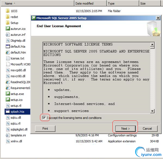The width and height of the screenshot is (163, 159).
Task: Select the Setup folder icon
Action: (x=8, y=23)
